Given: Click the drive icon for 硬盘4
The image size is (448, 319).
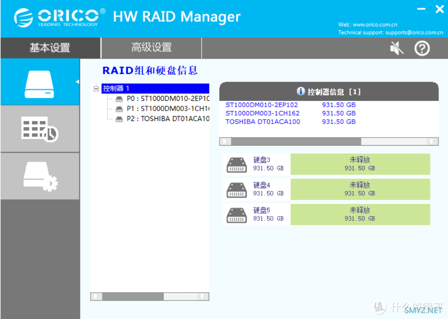Looking at the screenshot, I should (237, 190).
